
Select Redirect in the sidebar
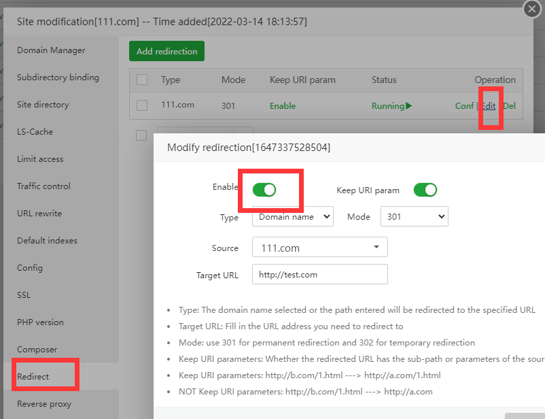35,374
